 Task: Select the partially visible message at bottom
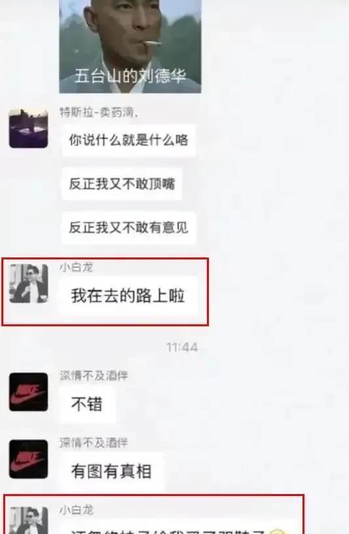point(177,527)
